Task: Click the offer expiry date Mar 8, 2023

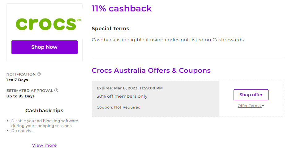Action: [126, 88]
